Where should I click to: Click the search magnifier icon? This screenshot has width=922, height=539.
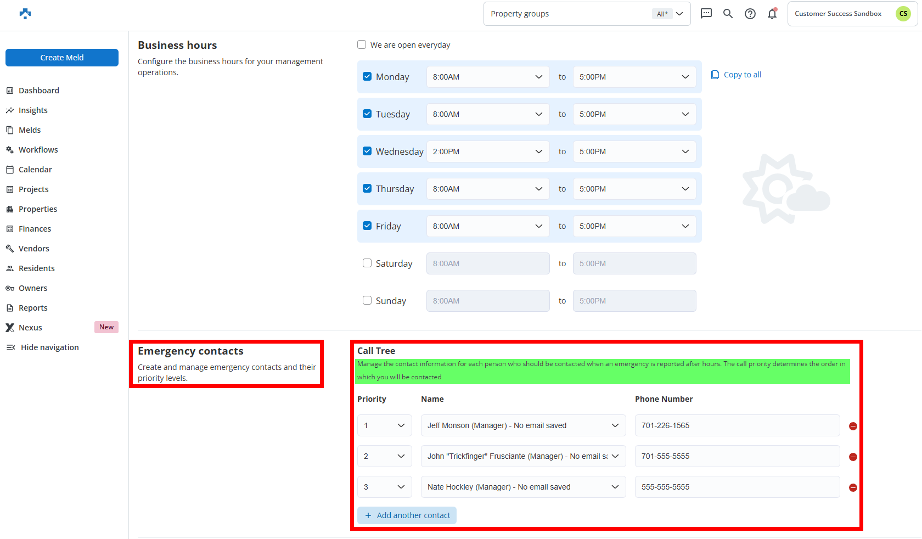(728, 14)
